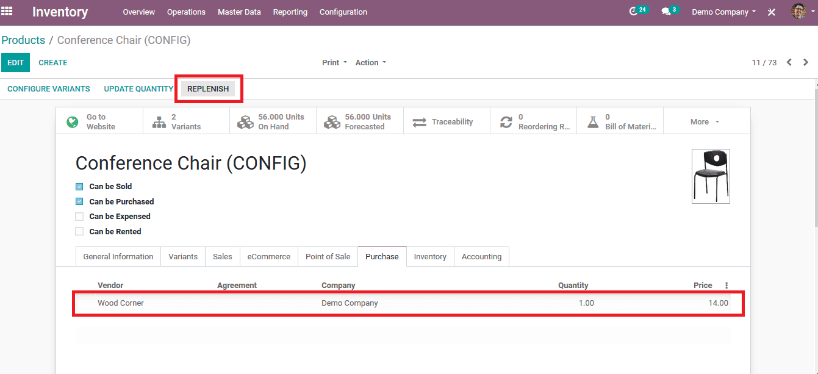Viewport: 818px width, 374px height.
Task: Open the Traceability report button
Action: (447, 121)
